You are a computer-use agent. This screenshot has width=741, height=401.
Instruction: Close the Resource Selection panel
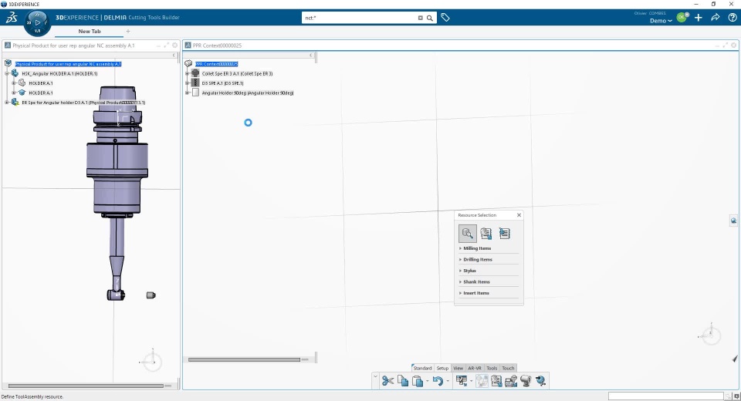click(x=519, y=215)
